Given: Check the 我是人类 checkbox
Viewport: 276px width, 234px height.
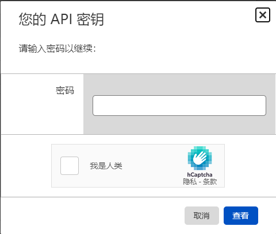Looking at the screenshot, I should click(x=70, y=166).
